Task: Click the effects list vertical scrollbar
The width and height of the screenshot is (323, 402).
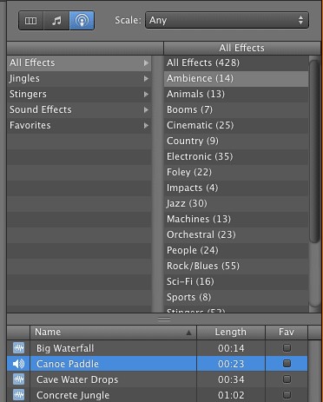Action: (314, 150)
